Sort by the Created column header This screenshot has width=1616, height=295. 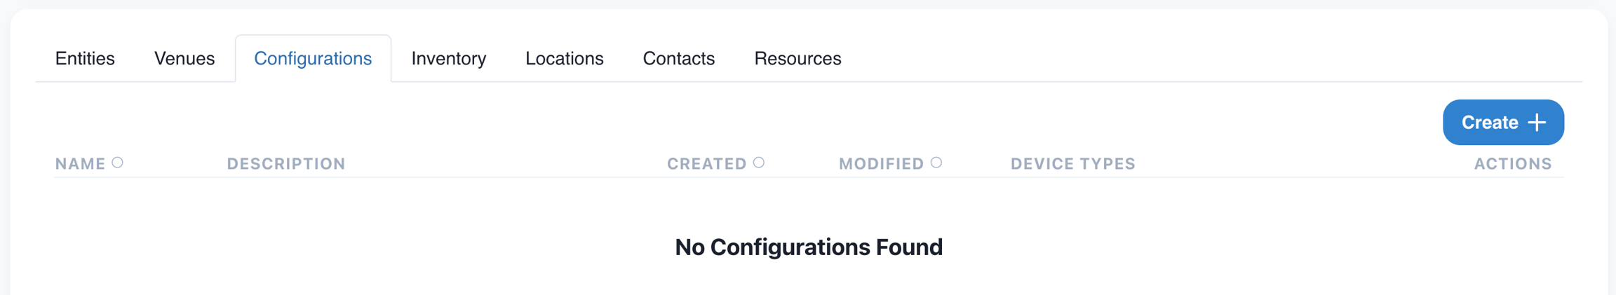pyautogui.click(x=707, y=164)
